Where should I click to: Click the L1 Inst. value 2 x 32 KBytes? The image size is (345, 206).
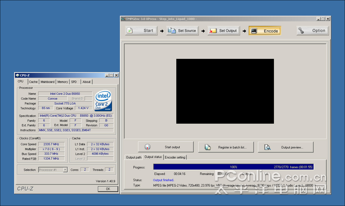tap(100, 149)
